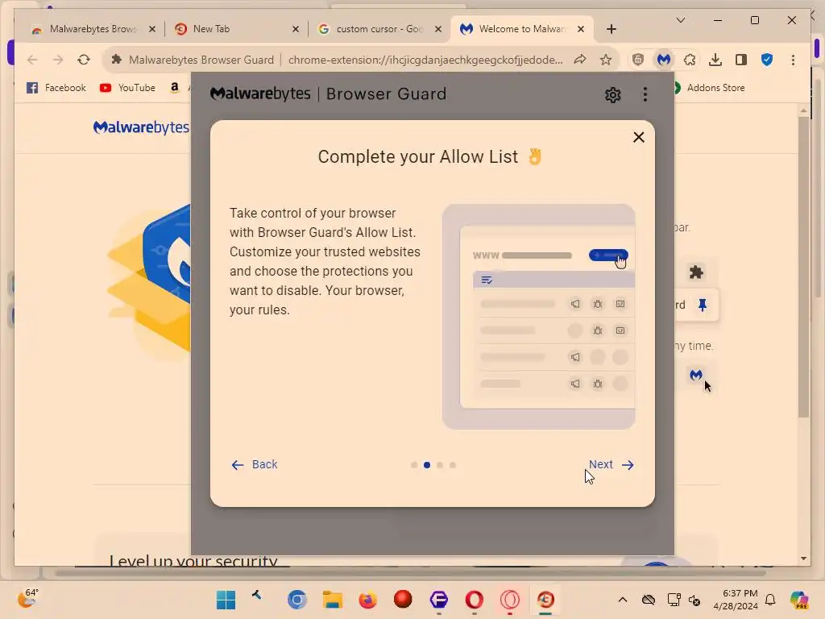Go Back in the tour dialog
The width and height of the screenshot is (825, 619).
(254, 464)
